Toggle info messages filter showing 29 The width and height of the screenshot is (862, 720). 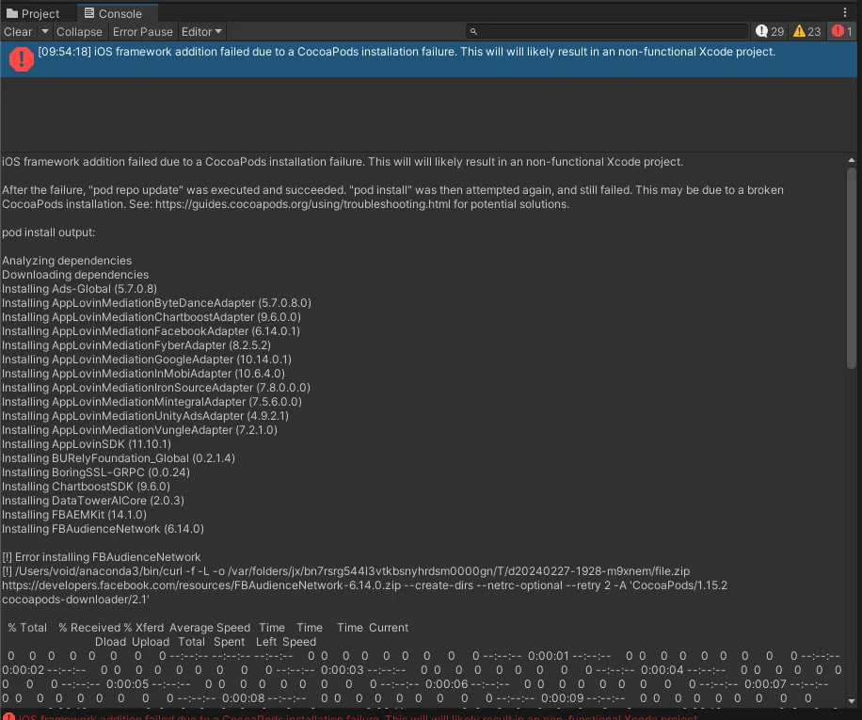pyautogui.click(x=770, y=31)
